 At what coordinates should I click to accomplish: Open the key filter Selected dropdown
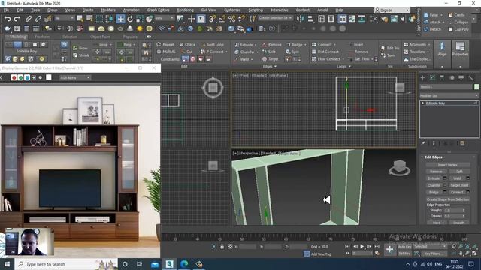click(430, 247)
